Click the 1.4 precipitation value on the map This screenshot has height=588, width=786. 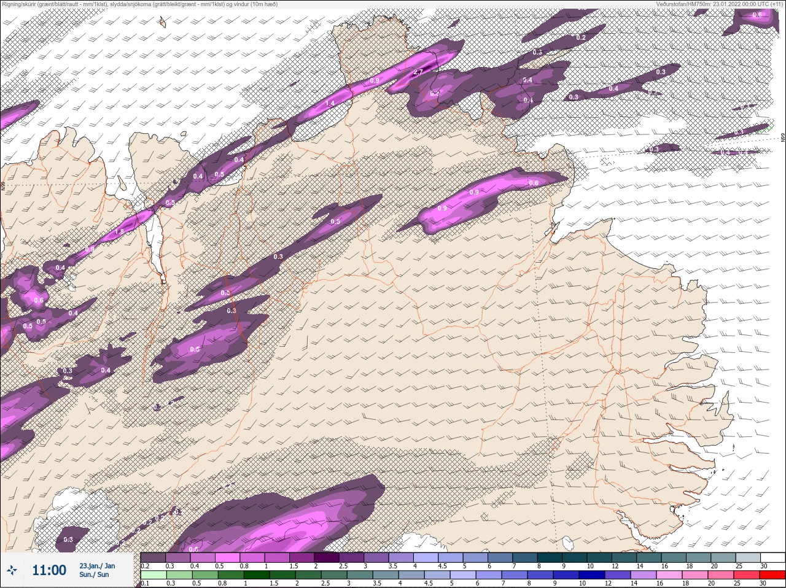pyautogui.click(x=330, y=103)
